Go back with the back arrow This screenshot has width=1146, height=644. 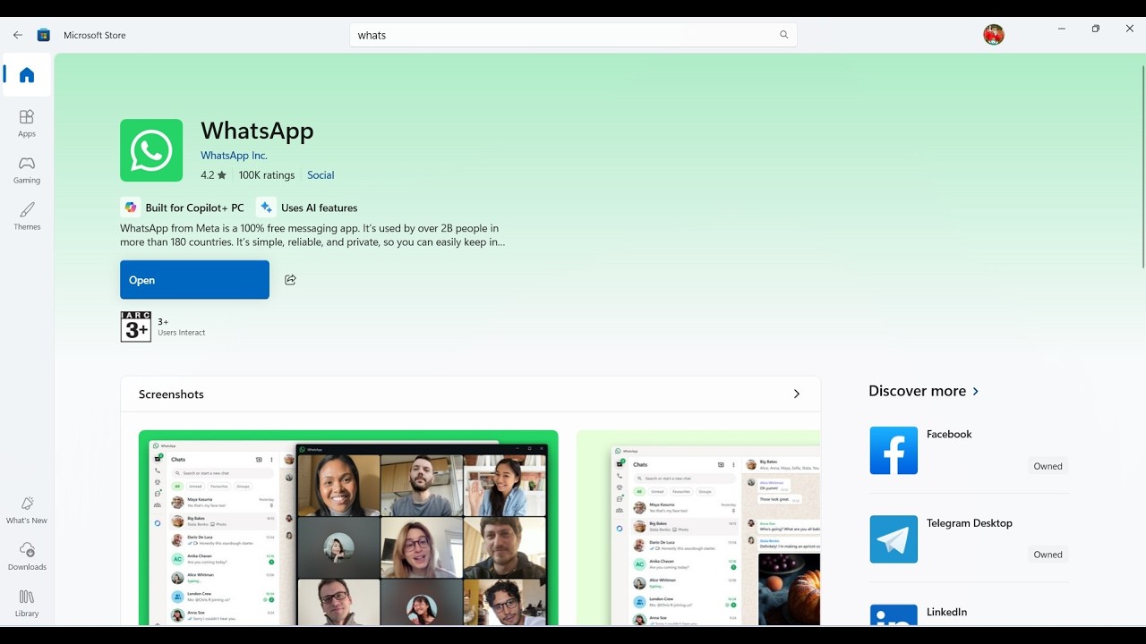pos(18,35)
